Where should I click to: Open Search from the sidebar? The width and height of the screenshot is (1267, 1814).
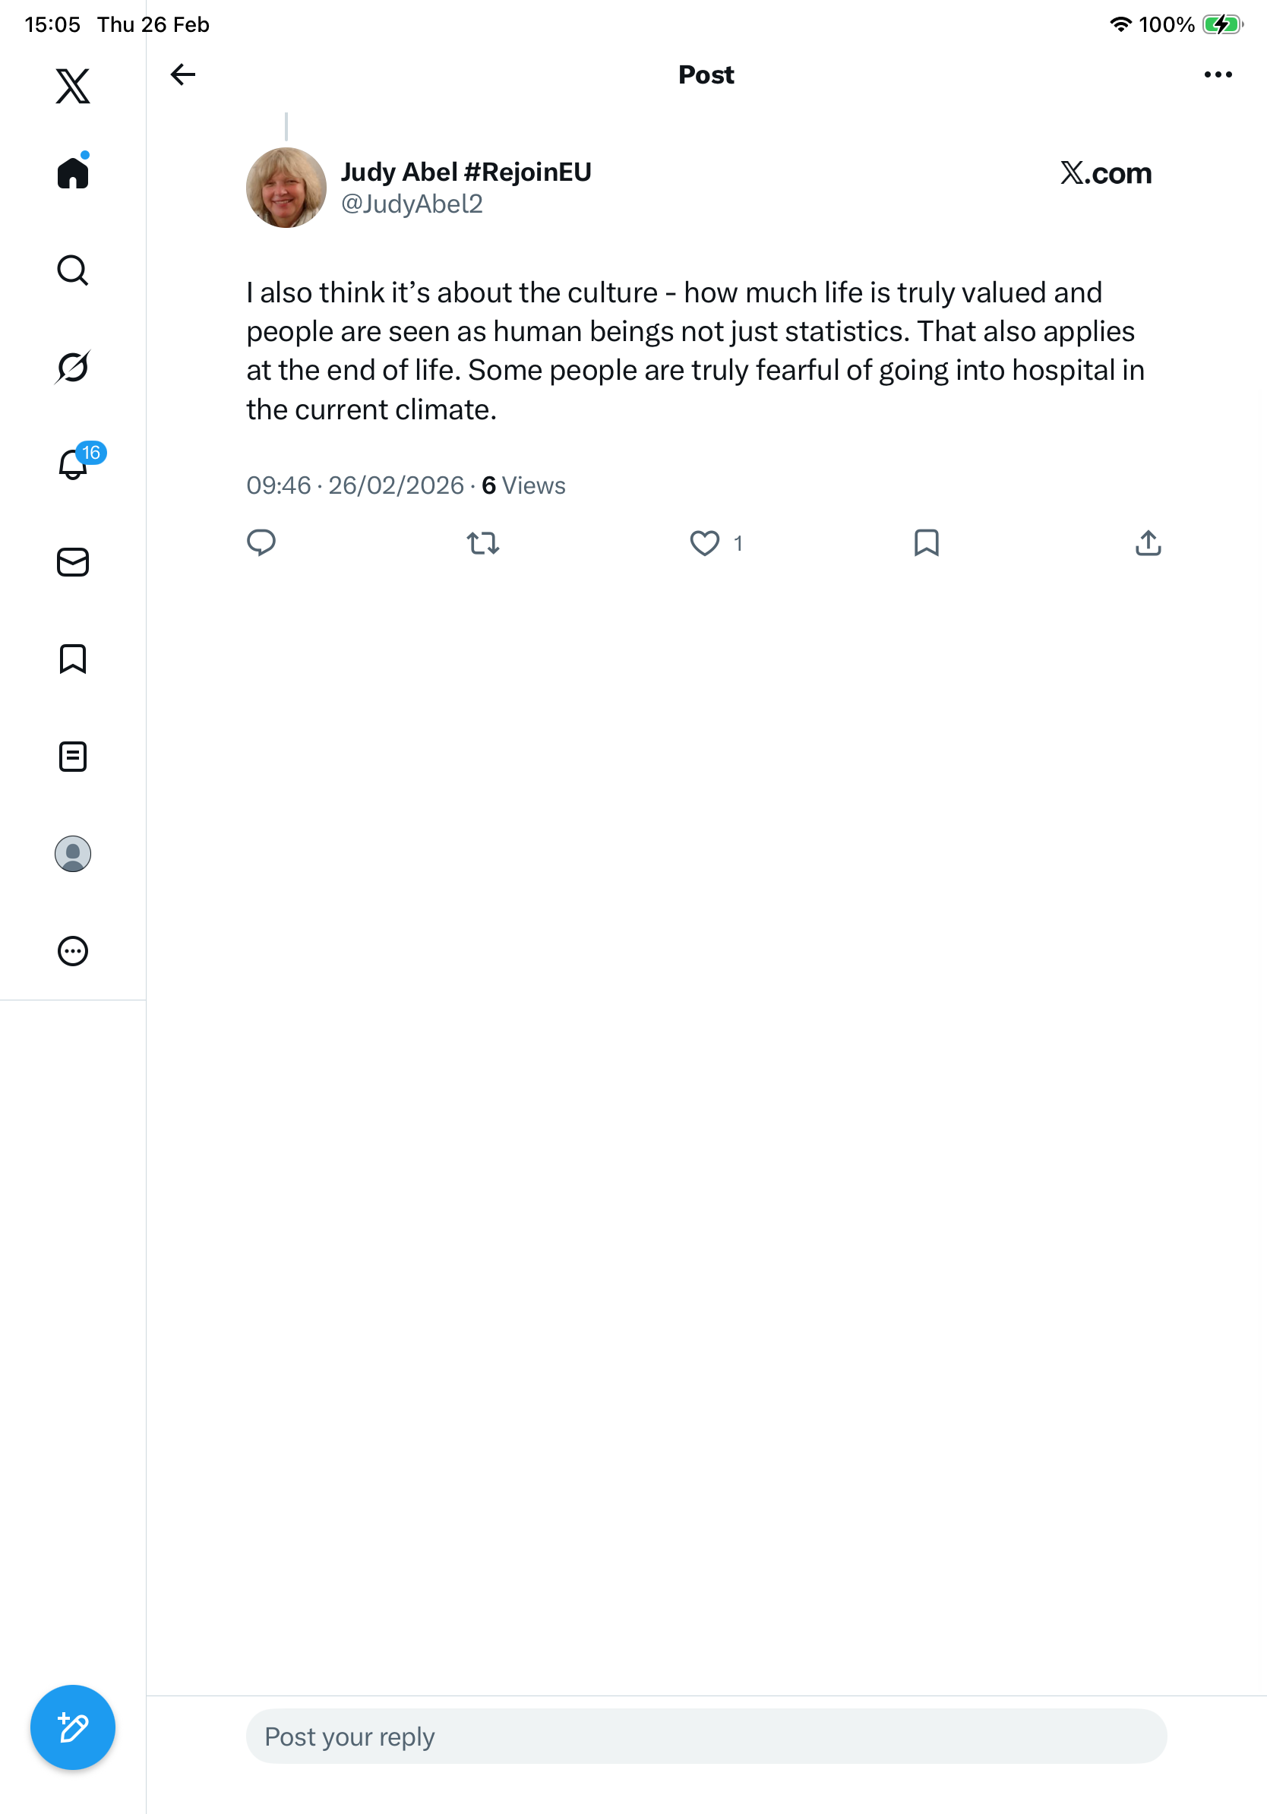73,270
